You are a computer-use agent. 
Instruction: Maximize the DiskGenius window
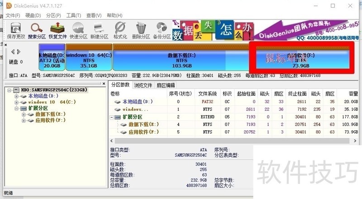click(333, 5)
